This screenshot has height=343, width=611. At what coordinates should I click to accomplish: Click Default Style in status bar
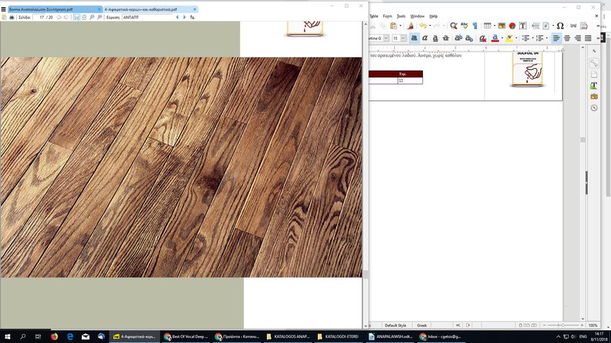click(395, 326)
